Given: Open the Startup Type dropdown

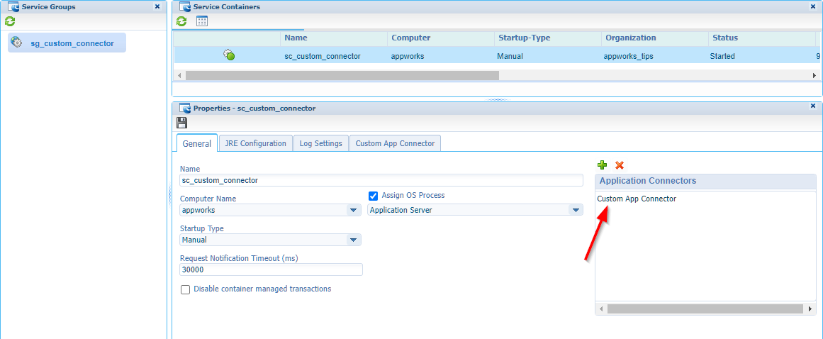Looking at the screenshot, I should 353,240.
